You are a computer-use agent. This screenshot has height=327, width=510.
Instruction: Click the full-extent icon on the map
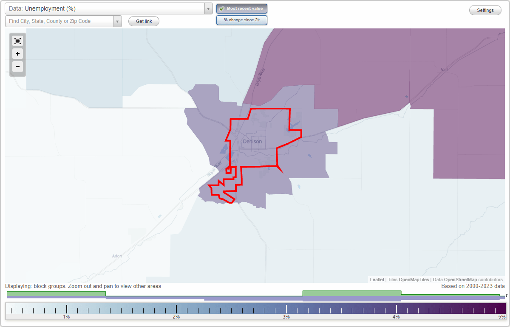coord(17,41)
